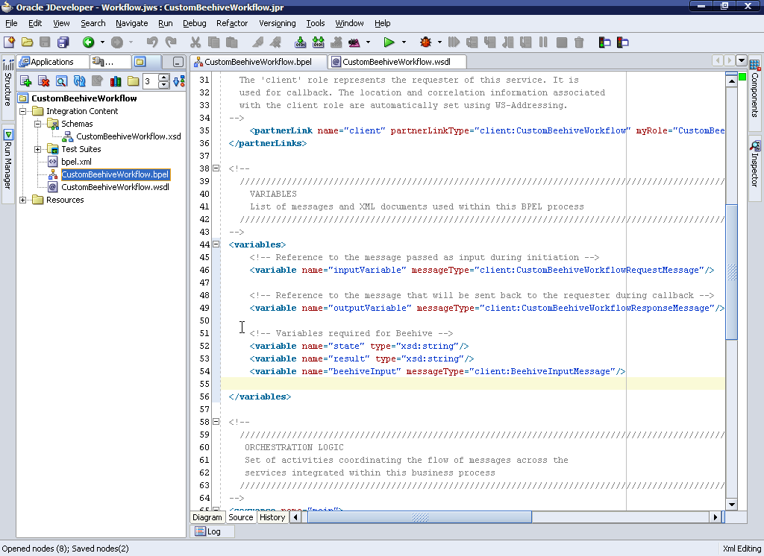Switch to the Diagram view tab
Image resolution: width=764 pixels, height=556 pixels.
point(207,517)
